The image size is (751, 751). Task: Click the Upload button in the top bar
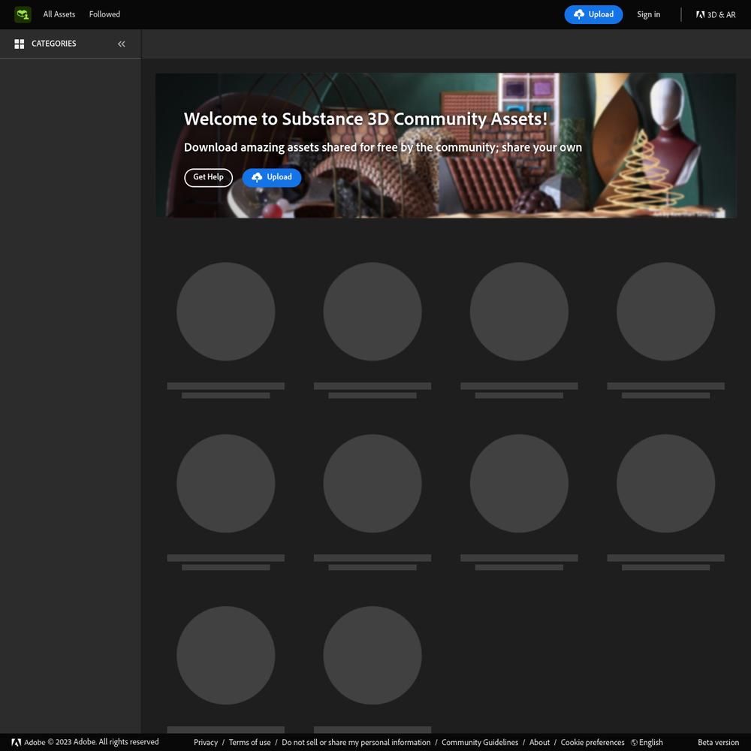point(593,14)
